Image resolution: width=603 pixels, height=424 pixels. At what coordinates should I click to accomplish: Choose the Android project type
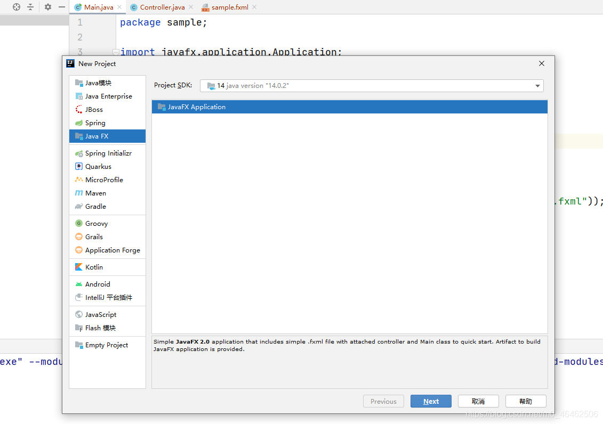[x=98, y=284]
